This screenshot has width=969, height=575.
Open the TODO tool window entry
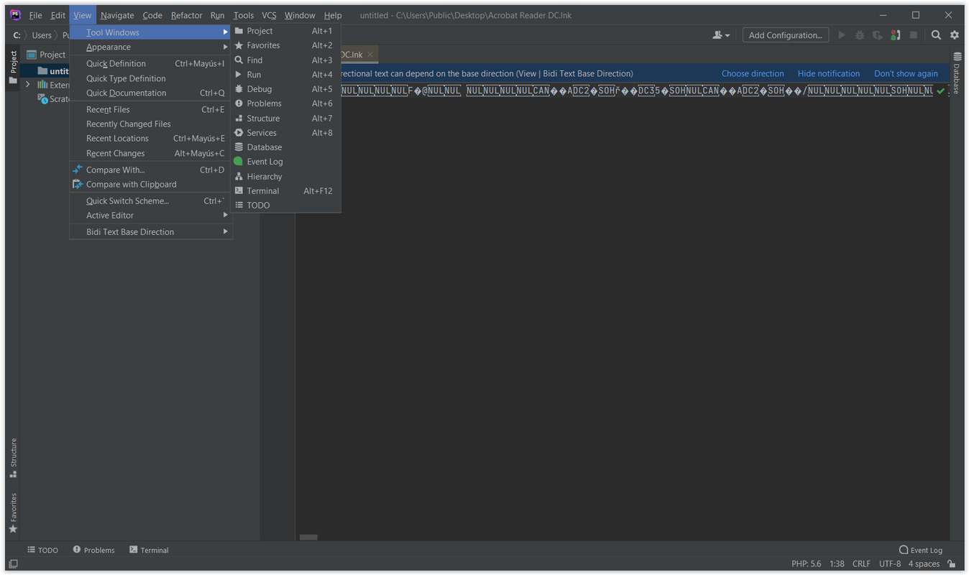click(x=285, y=206)
